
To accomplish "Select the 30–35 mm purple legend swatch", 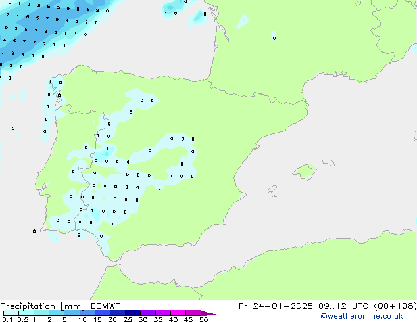I will click(148, 313).
